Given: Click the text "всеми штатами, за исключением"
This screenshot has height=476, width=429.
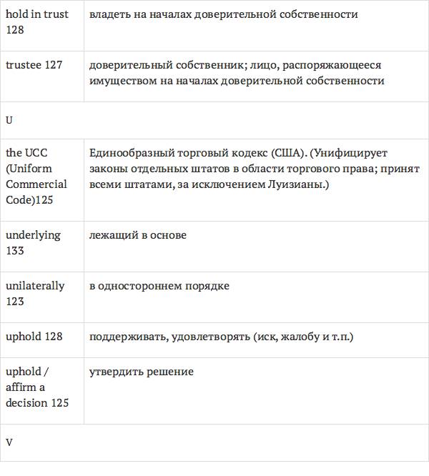Looking at the screenshot, I should pos(167,184).
